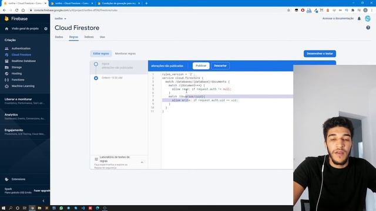Select yesterday's 9:33 AM rules version
376x211 pixels.
coord(119,78)
